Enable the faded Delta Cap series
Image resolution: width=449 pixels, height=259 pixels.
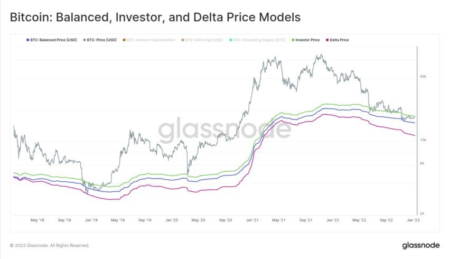(x=202, y=40)
